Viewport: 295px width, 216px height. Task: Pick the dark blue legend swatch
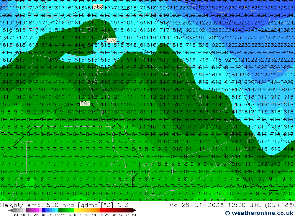pyautogui.click(x=44, y=210)
